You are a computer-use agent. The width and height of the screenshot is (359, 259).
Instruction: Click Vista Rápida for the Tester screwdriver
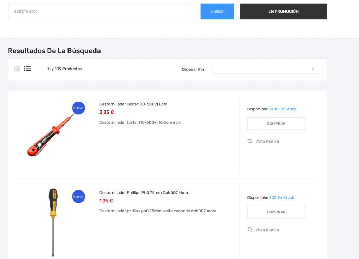(x=267, y=141)
